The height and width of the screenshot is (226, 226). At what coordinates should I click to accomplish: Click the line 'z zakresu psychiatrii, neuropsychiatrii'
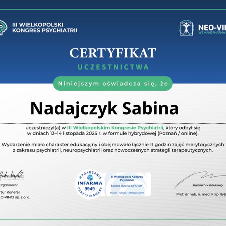pos(113,150)
